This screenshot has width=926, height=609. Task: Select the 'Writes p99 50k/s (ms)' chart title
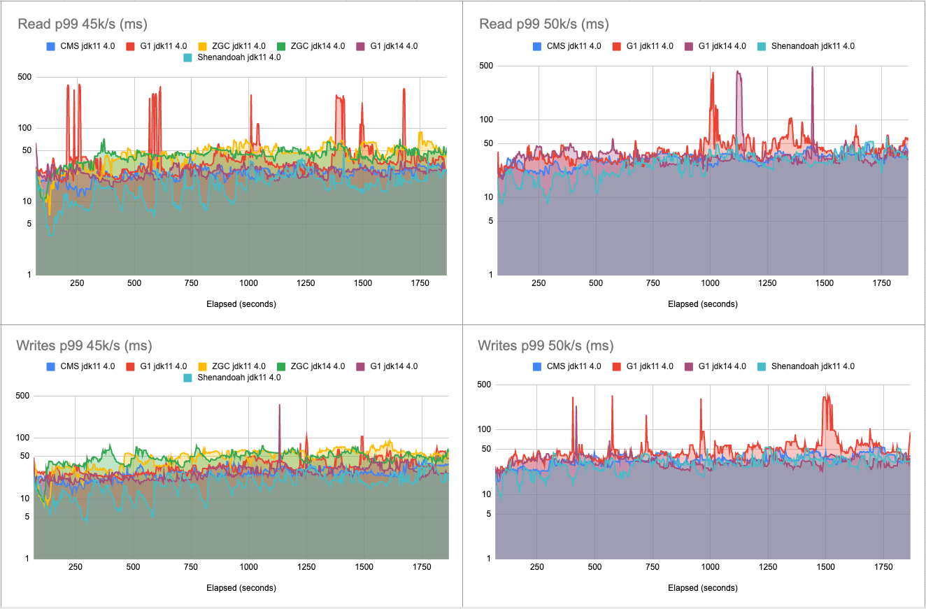click(546, 345)
